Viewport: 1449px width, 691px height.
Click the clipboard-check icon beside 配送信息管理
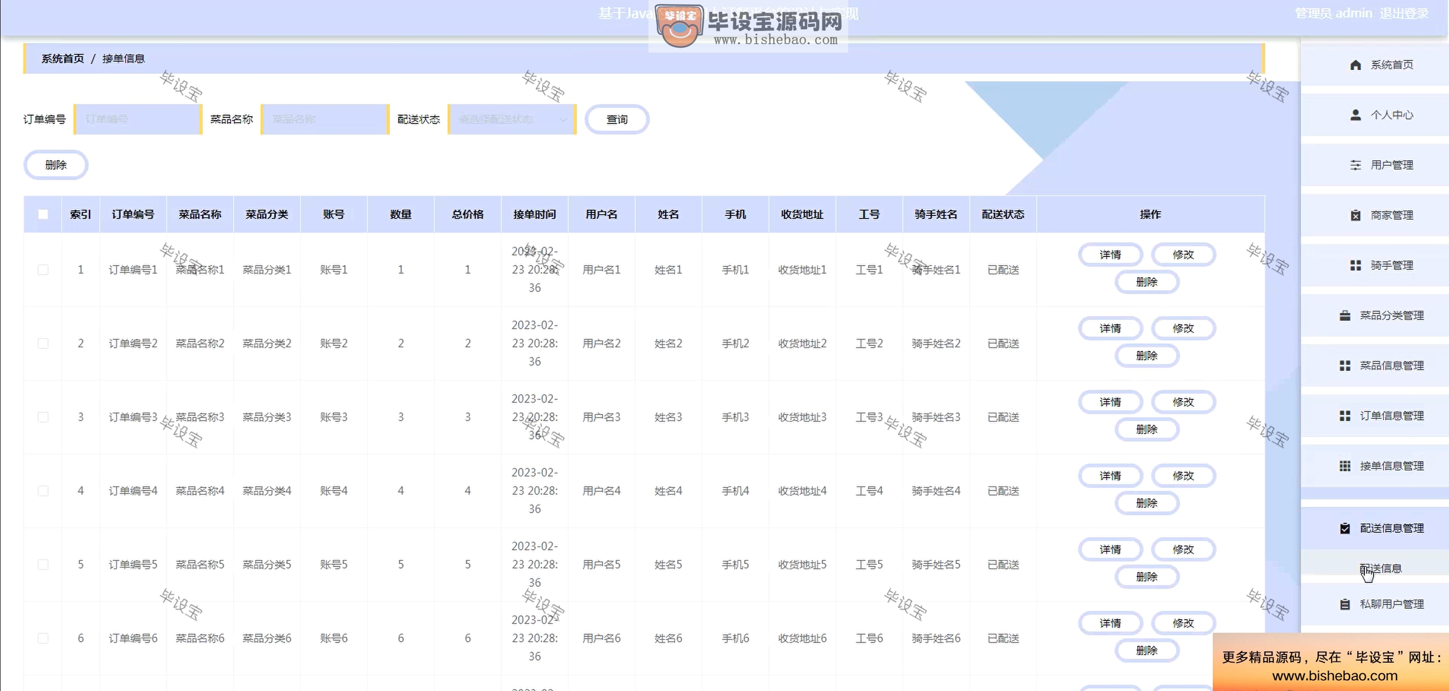(x=1345, y=528)
